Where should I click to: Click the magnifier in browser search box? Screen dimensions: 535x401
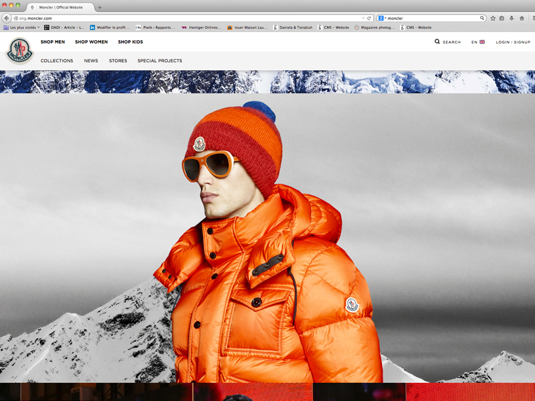pyautogui.click(x=481, y=18)
